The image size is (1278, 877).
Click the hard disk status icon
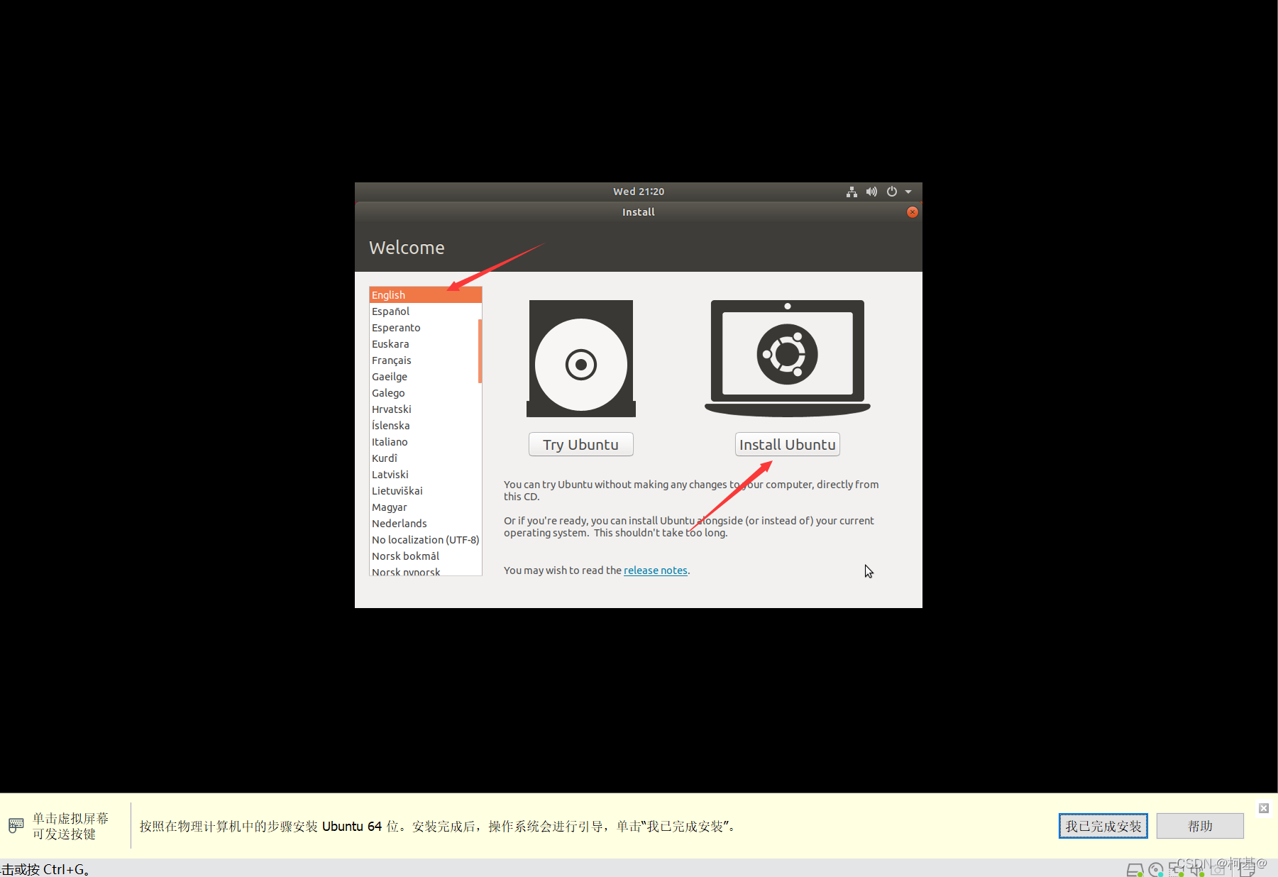(x=1135, y=870)
